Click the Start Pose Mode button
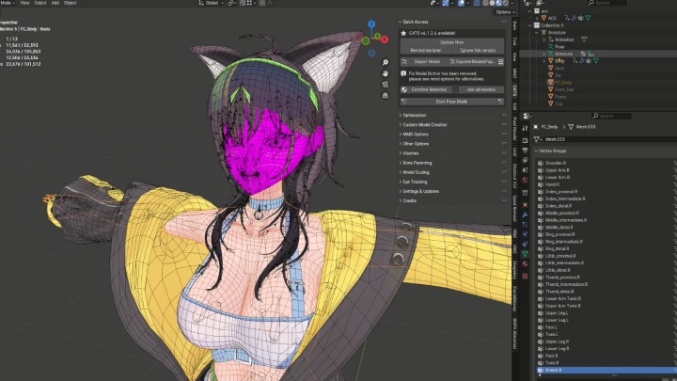The width and height of the screenshot is (677, 381). [452, 102]
